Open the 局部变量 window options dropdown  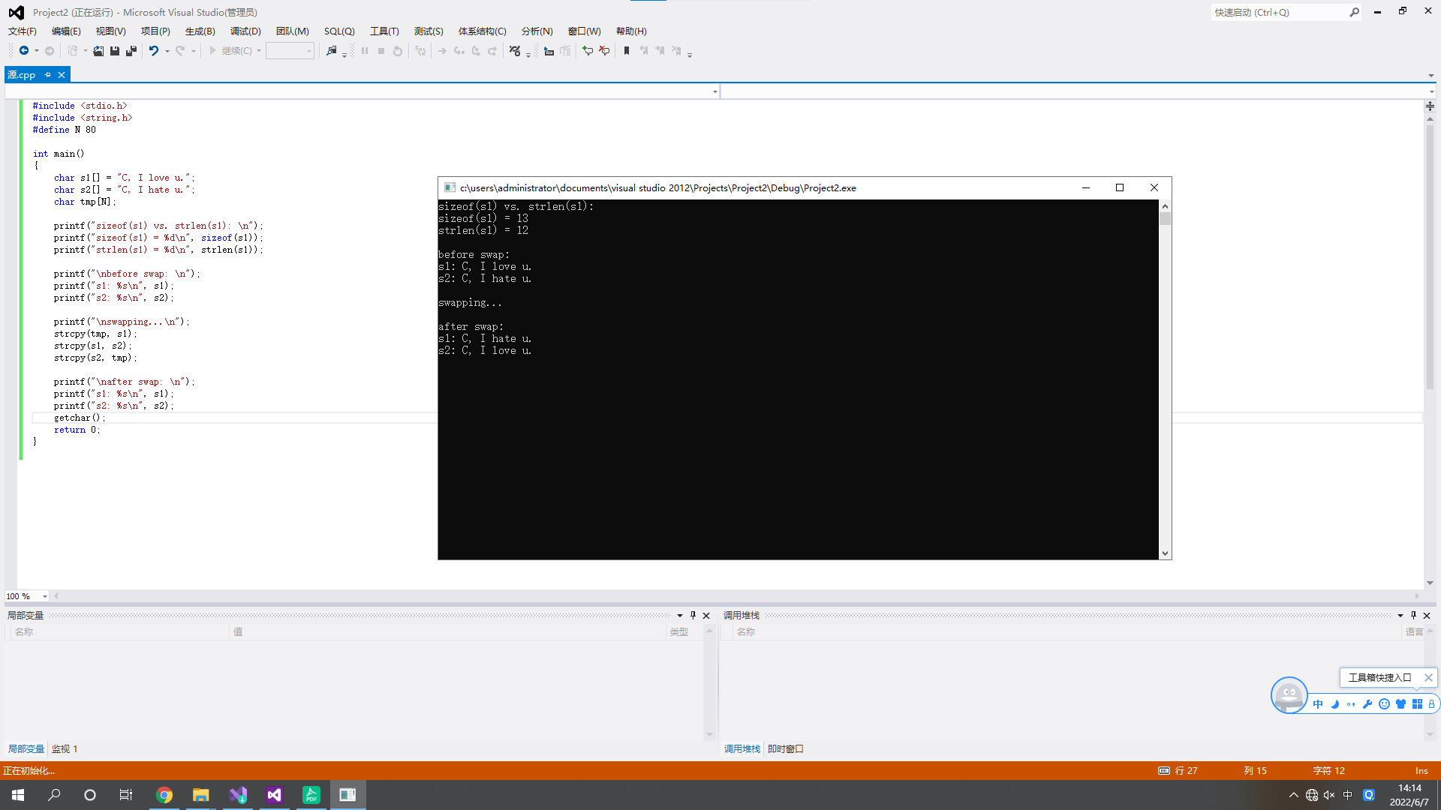click(x=680, y=615)
